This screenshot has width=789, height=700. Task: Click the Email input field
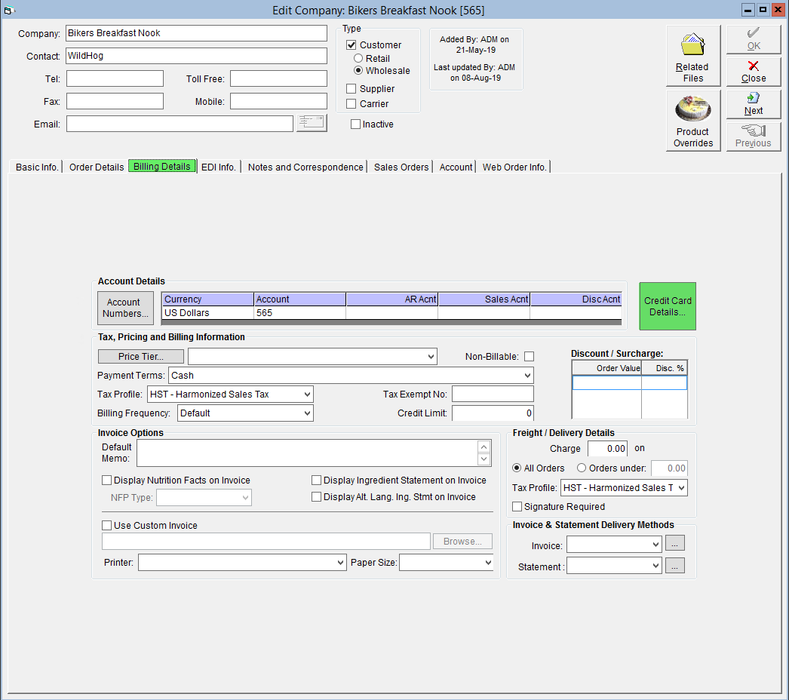[x=180, y=124]
